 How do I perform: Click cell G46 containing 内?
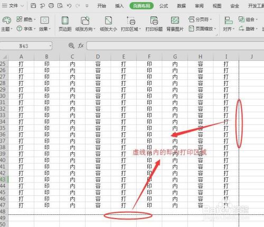click(x=175, y=199)
